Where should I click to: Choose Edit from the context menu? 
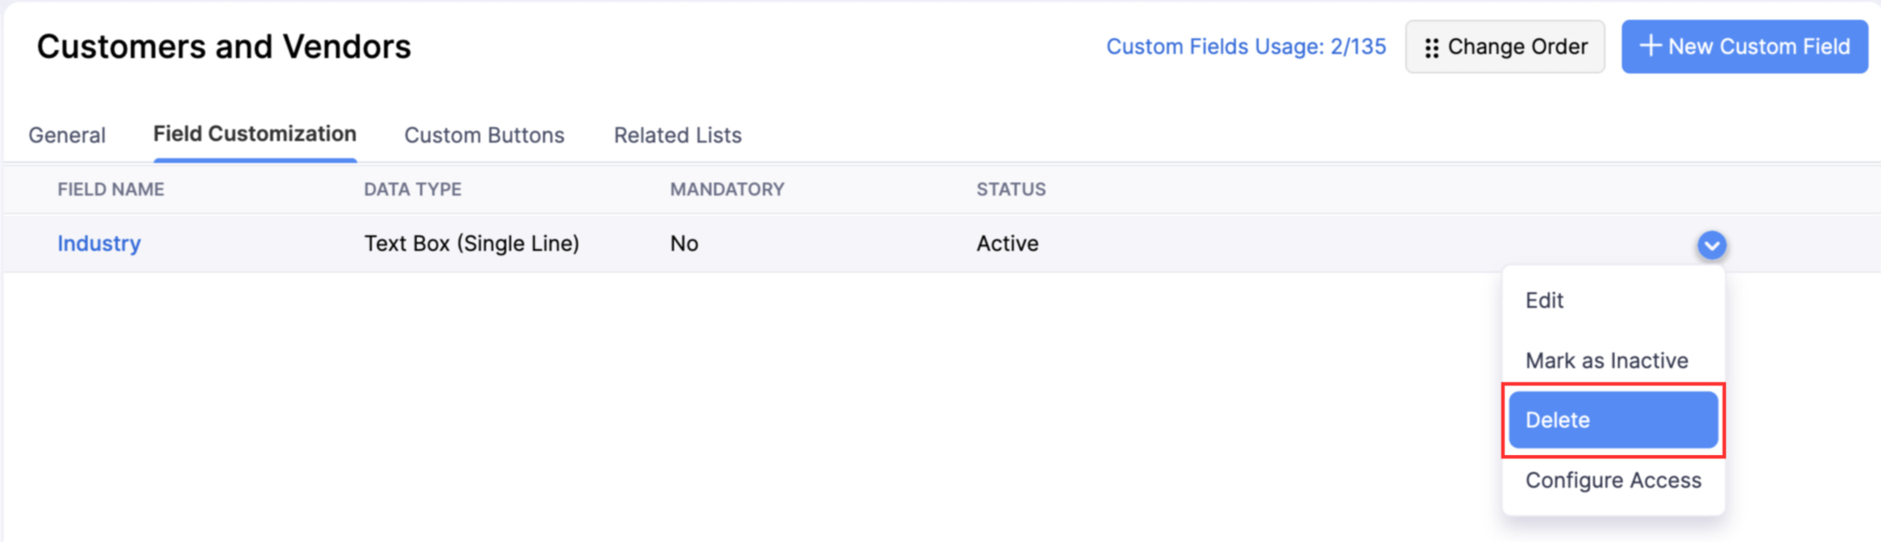[x=1545, y=300]
